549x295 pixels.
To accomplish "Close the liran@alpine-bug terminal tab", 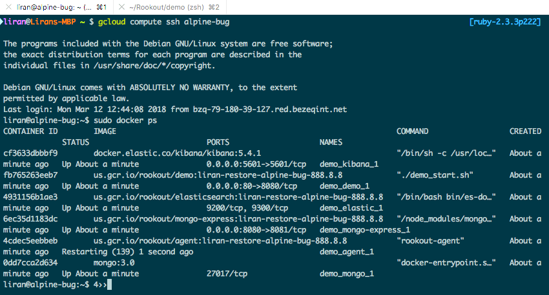I will point(9,7).
